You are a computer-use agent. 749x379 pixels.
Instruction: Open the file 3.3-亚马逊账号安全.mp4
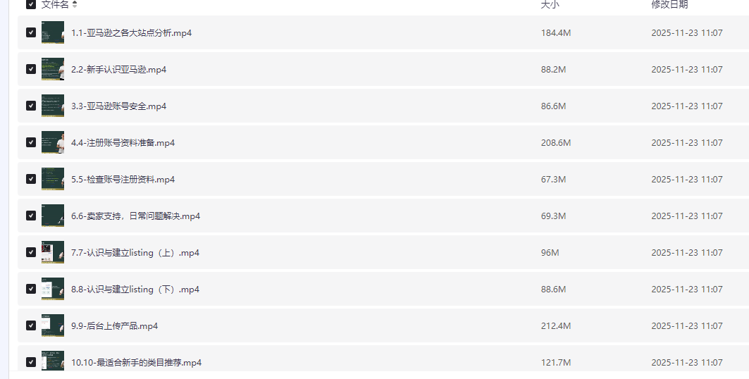[x=118, y=106]
